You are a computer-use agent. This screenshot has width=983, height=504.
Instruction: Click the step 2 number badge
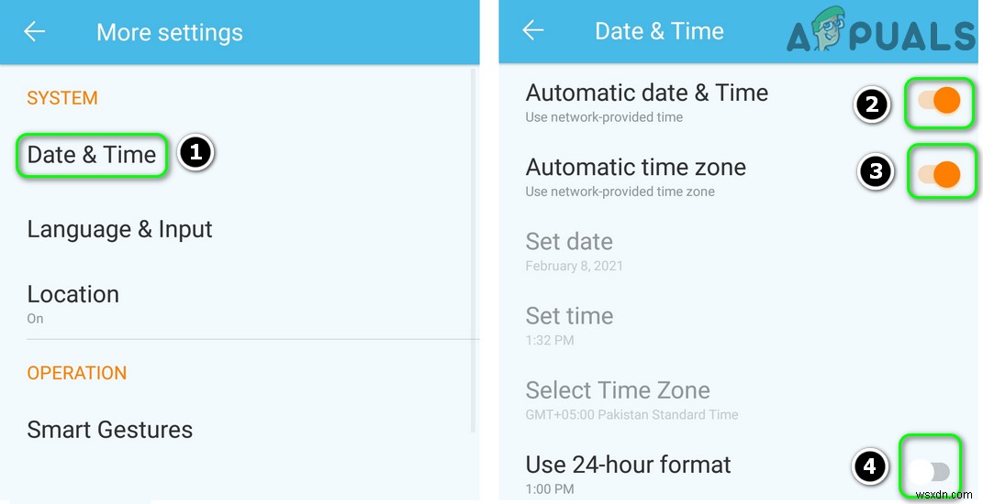872,104
